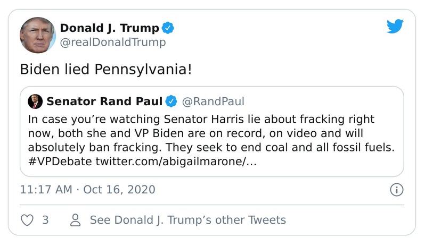Click the Donald J. Trump display name
The height and width of the screenshot is (246, 425).
tap(109, 28)
